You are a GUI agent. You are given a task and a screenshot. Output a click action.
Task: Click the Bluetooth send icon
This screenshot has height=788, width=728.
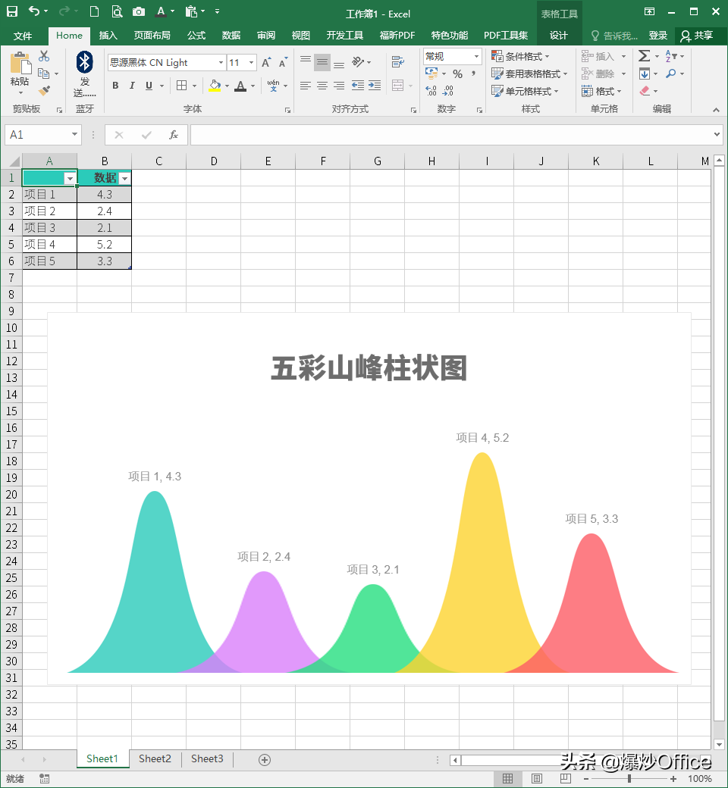[84, 62]
